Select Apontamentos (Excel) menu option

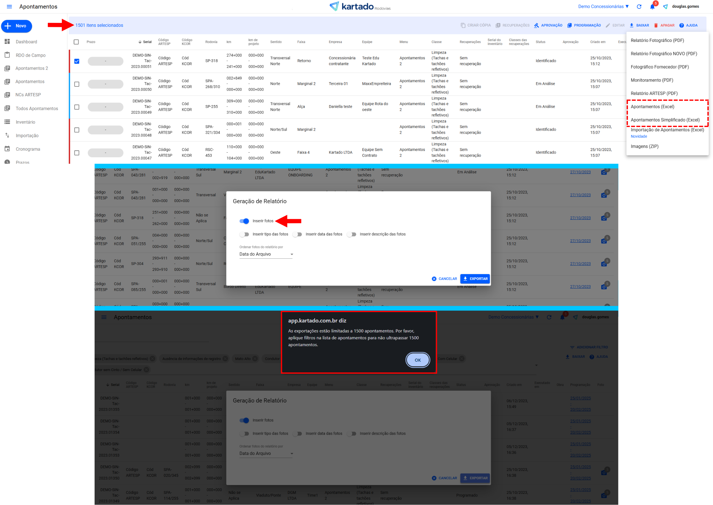(652, 107)
